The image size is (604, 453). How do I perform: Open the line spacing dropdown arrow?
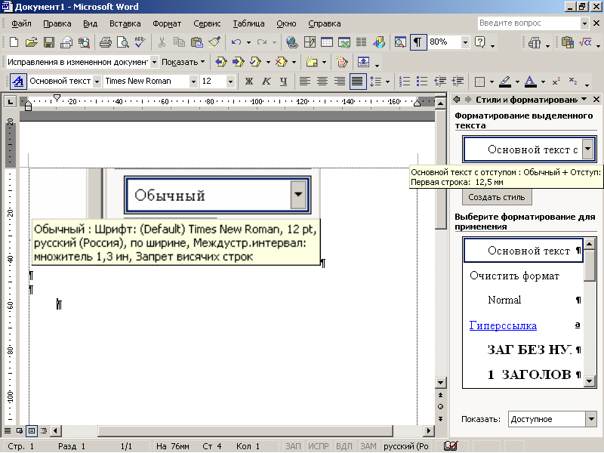(x=387, y=82)
